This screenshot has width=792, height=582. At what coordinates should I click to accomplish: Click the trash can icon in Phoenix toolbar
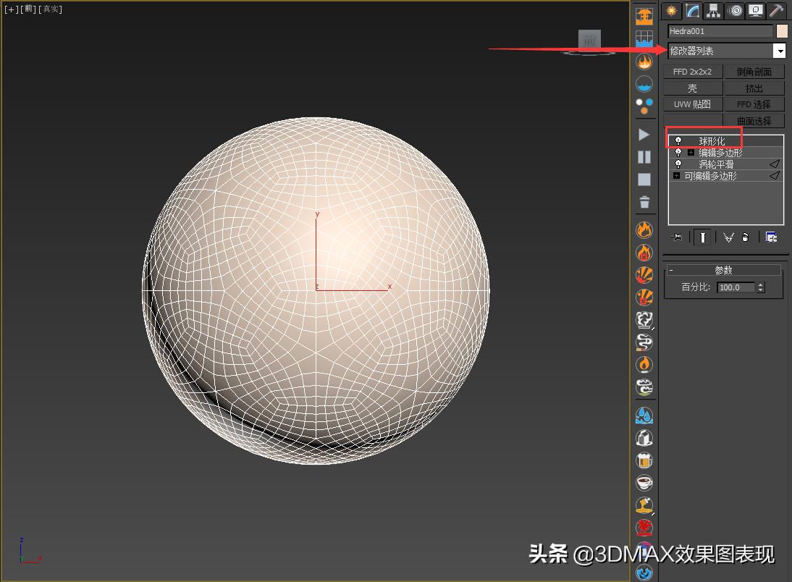point(644,202)
